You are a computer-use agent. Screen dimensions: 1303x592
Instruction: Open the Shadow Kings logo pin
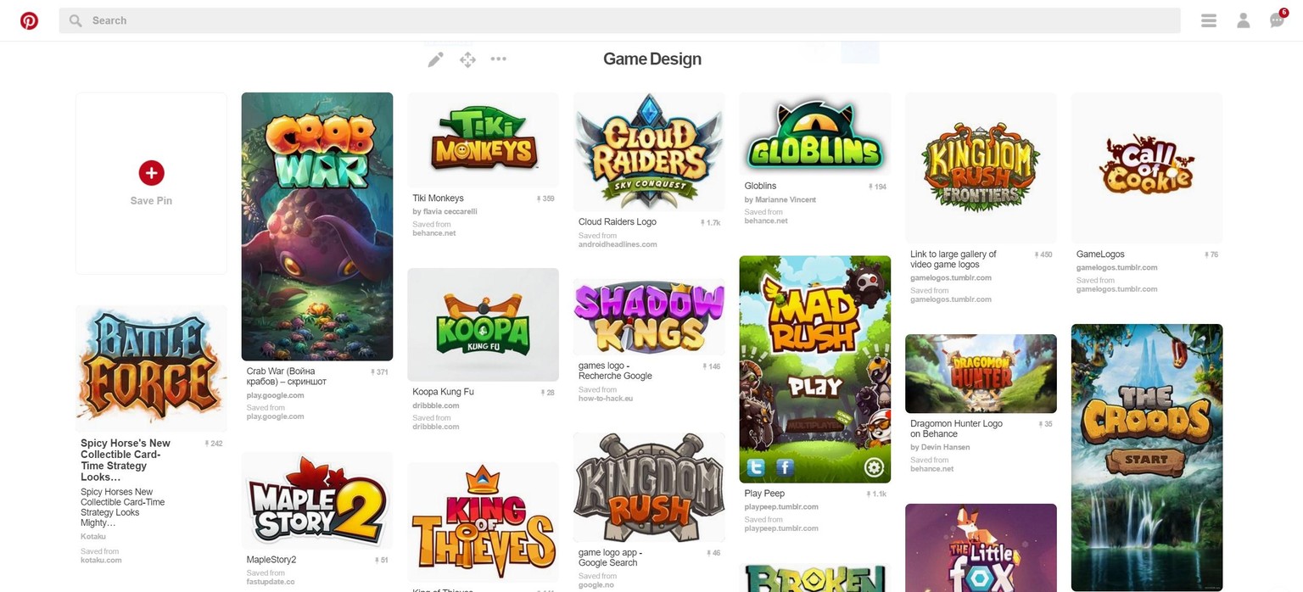click(649, 317)
